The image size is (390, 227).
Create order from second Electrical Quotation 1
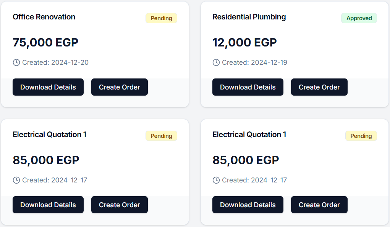pyautogui.click(x=319, y=205)
